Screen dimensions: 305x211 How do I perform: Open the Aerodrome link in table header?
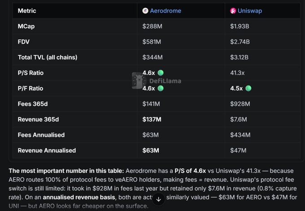(166, 11)
